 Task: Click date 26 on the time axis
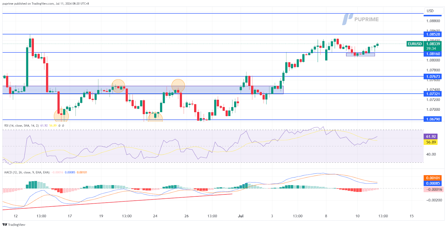click(186, 216)
